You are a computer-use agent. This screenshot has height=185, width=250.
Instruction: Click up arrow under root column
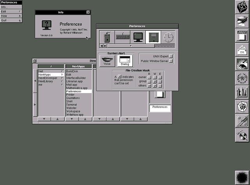click(x=58, y=119)
